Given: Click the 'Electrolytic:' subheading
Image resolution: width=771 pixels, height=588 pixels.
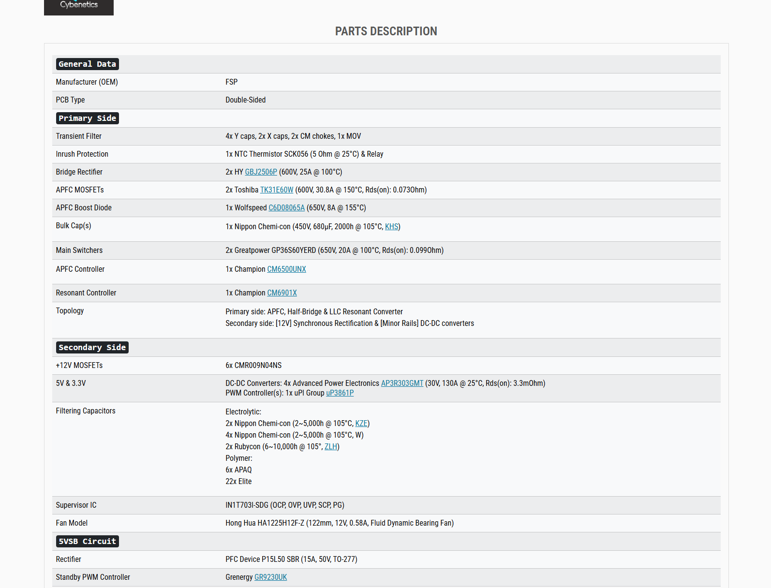Looking at the screenshot, I should (x=243, y=412).
